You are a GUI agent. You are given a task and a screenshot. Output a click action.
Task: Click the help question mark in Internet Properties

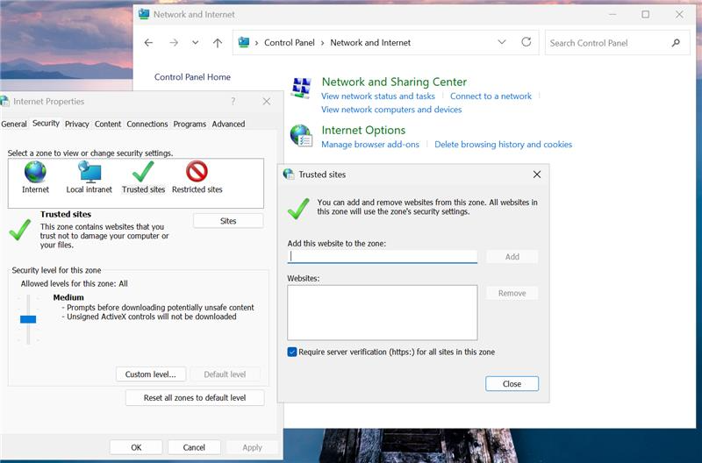tap(233, 102)
